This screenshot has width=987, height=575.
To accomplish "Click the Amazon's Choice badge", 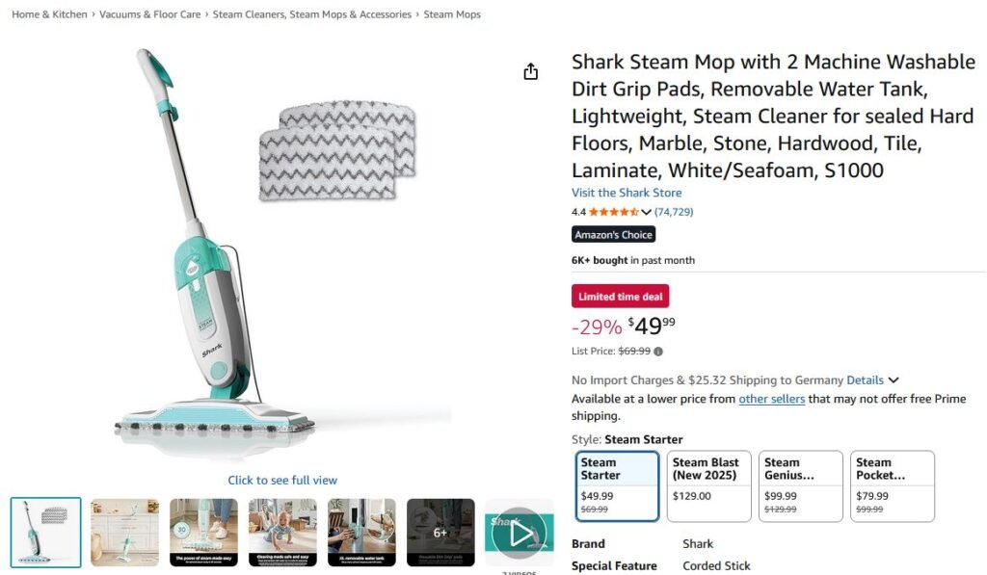I will point(613,233).
